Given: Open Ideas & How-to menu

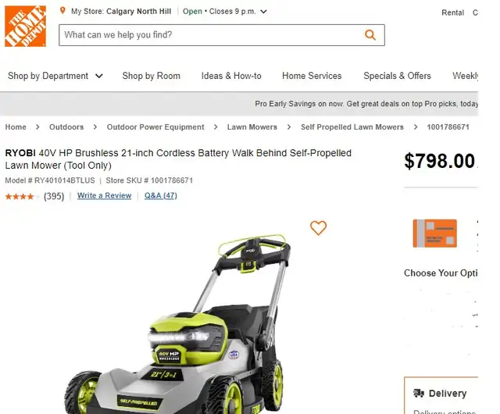Looking at the screenshot, I should pyautogui.click(x=231, y=76).
